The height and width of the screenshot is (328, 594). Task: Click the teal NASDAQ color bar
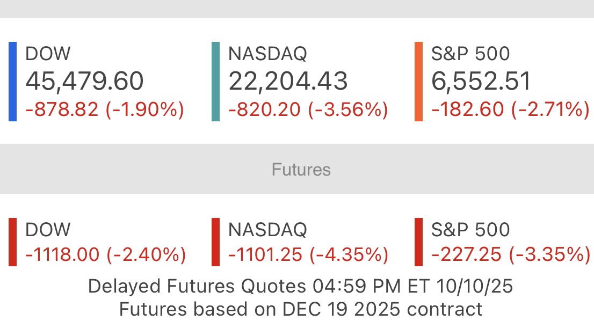coord(215,82)
